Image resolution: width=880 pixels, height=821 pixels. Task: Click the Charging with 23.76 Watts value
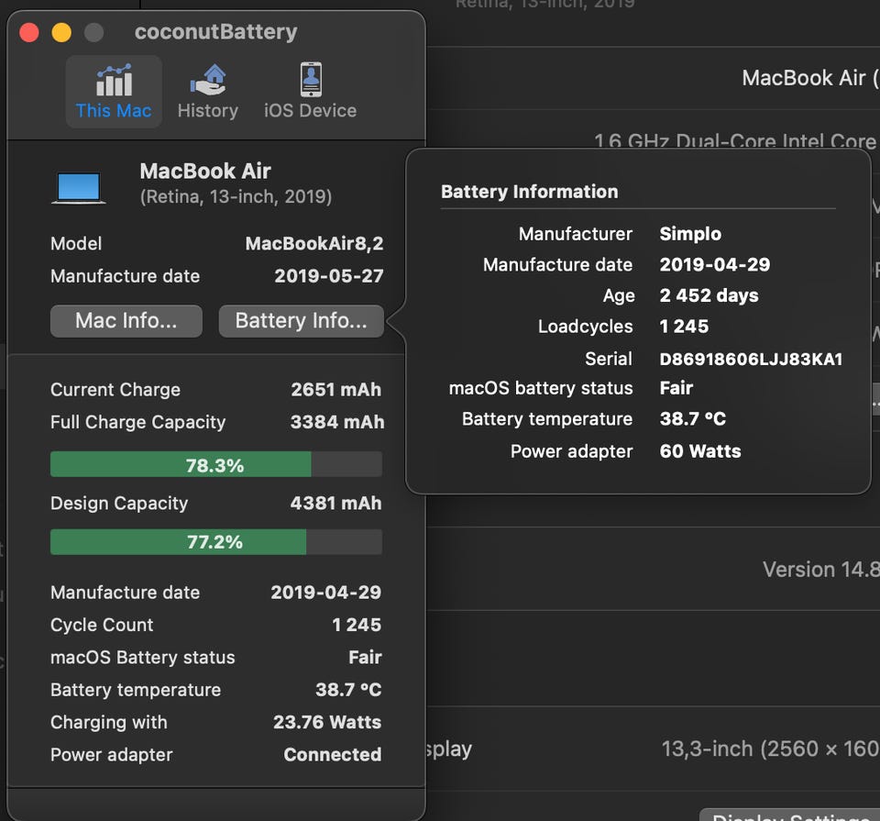327,722
